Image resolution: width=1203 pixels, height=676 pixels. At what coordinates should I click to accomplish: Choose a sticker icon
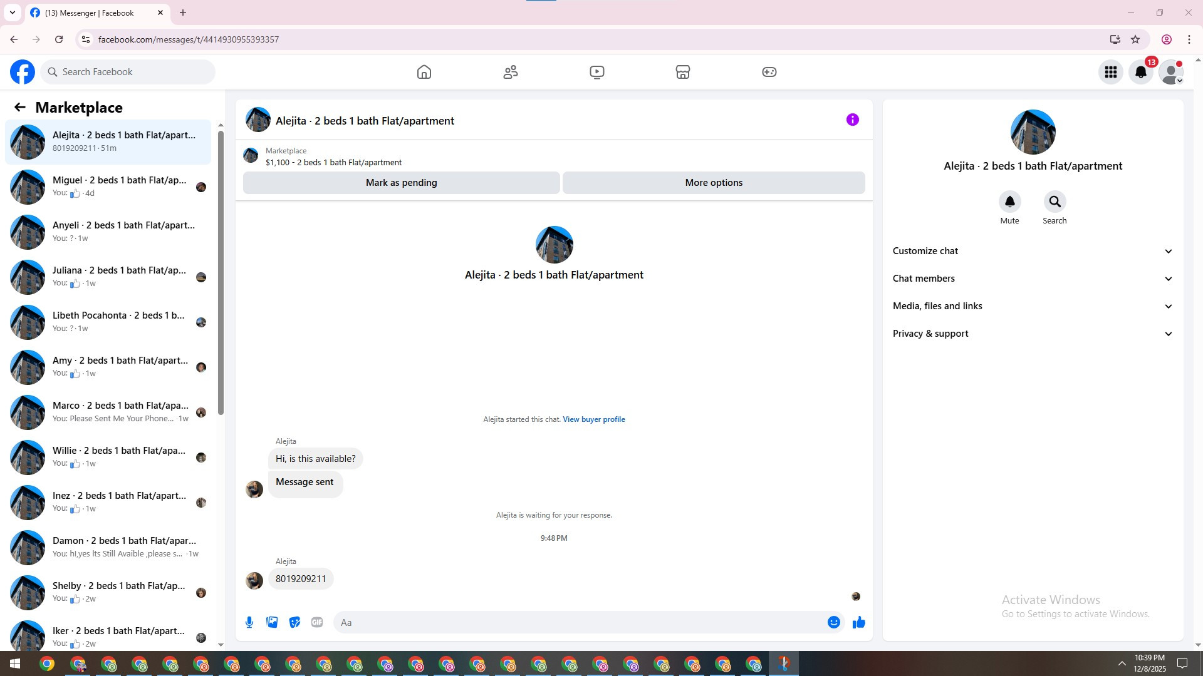pos(294,622)
